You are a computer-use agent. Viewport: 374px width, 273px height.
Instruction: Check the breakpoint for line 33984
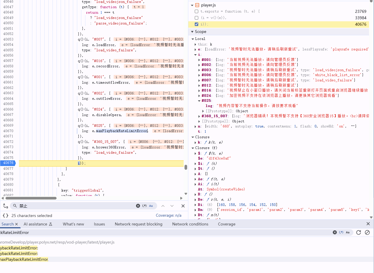click(x=196, y=18)
